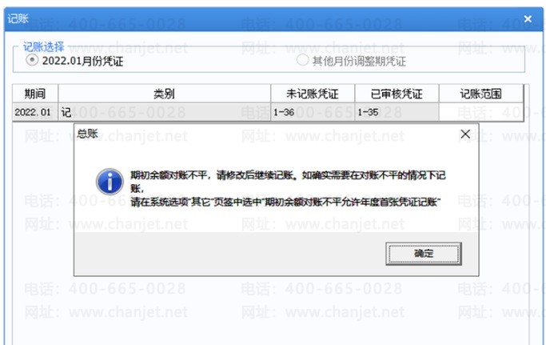Select the 记 category cell
546x345 pixels.
coord(165,112)
